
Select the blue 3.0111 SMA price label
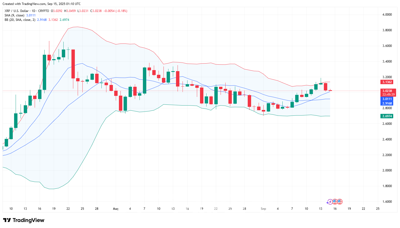click(387, 99)
